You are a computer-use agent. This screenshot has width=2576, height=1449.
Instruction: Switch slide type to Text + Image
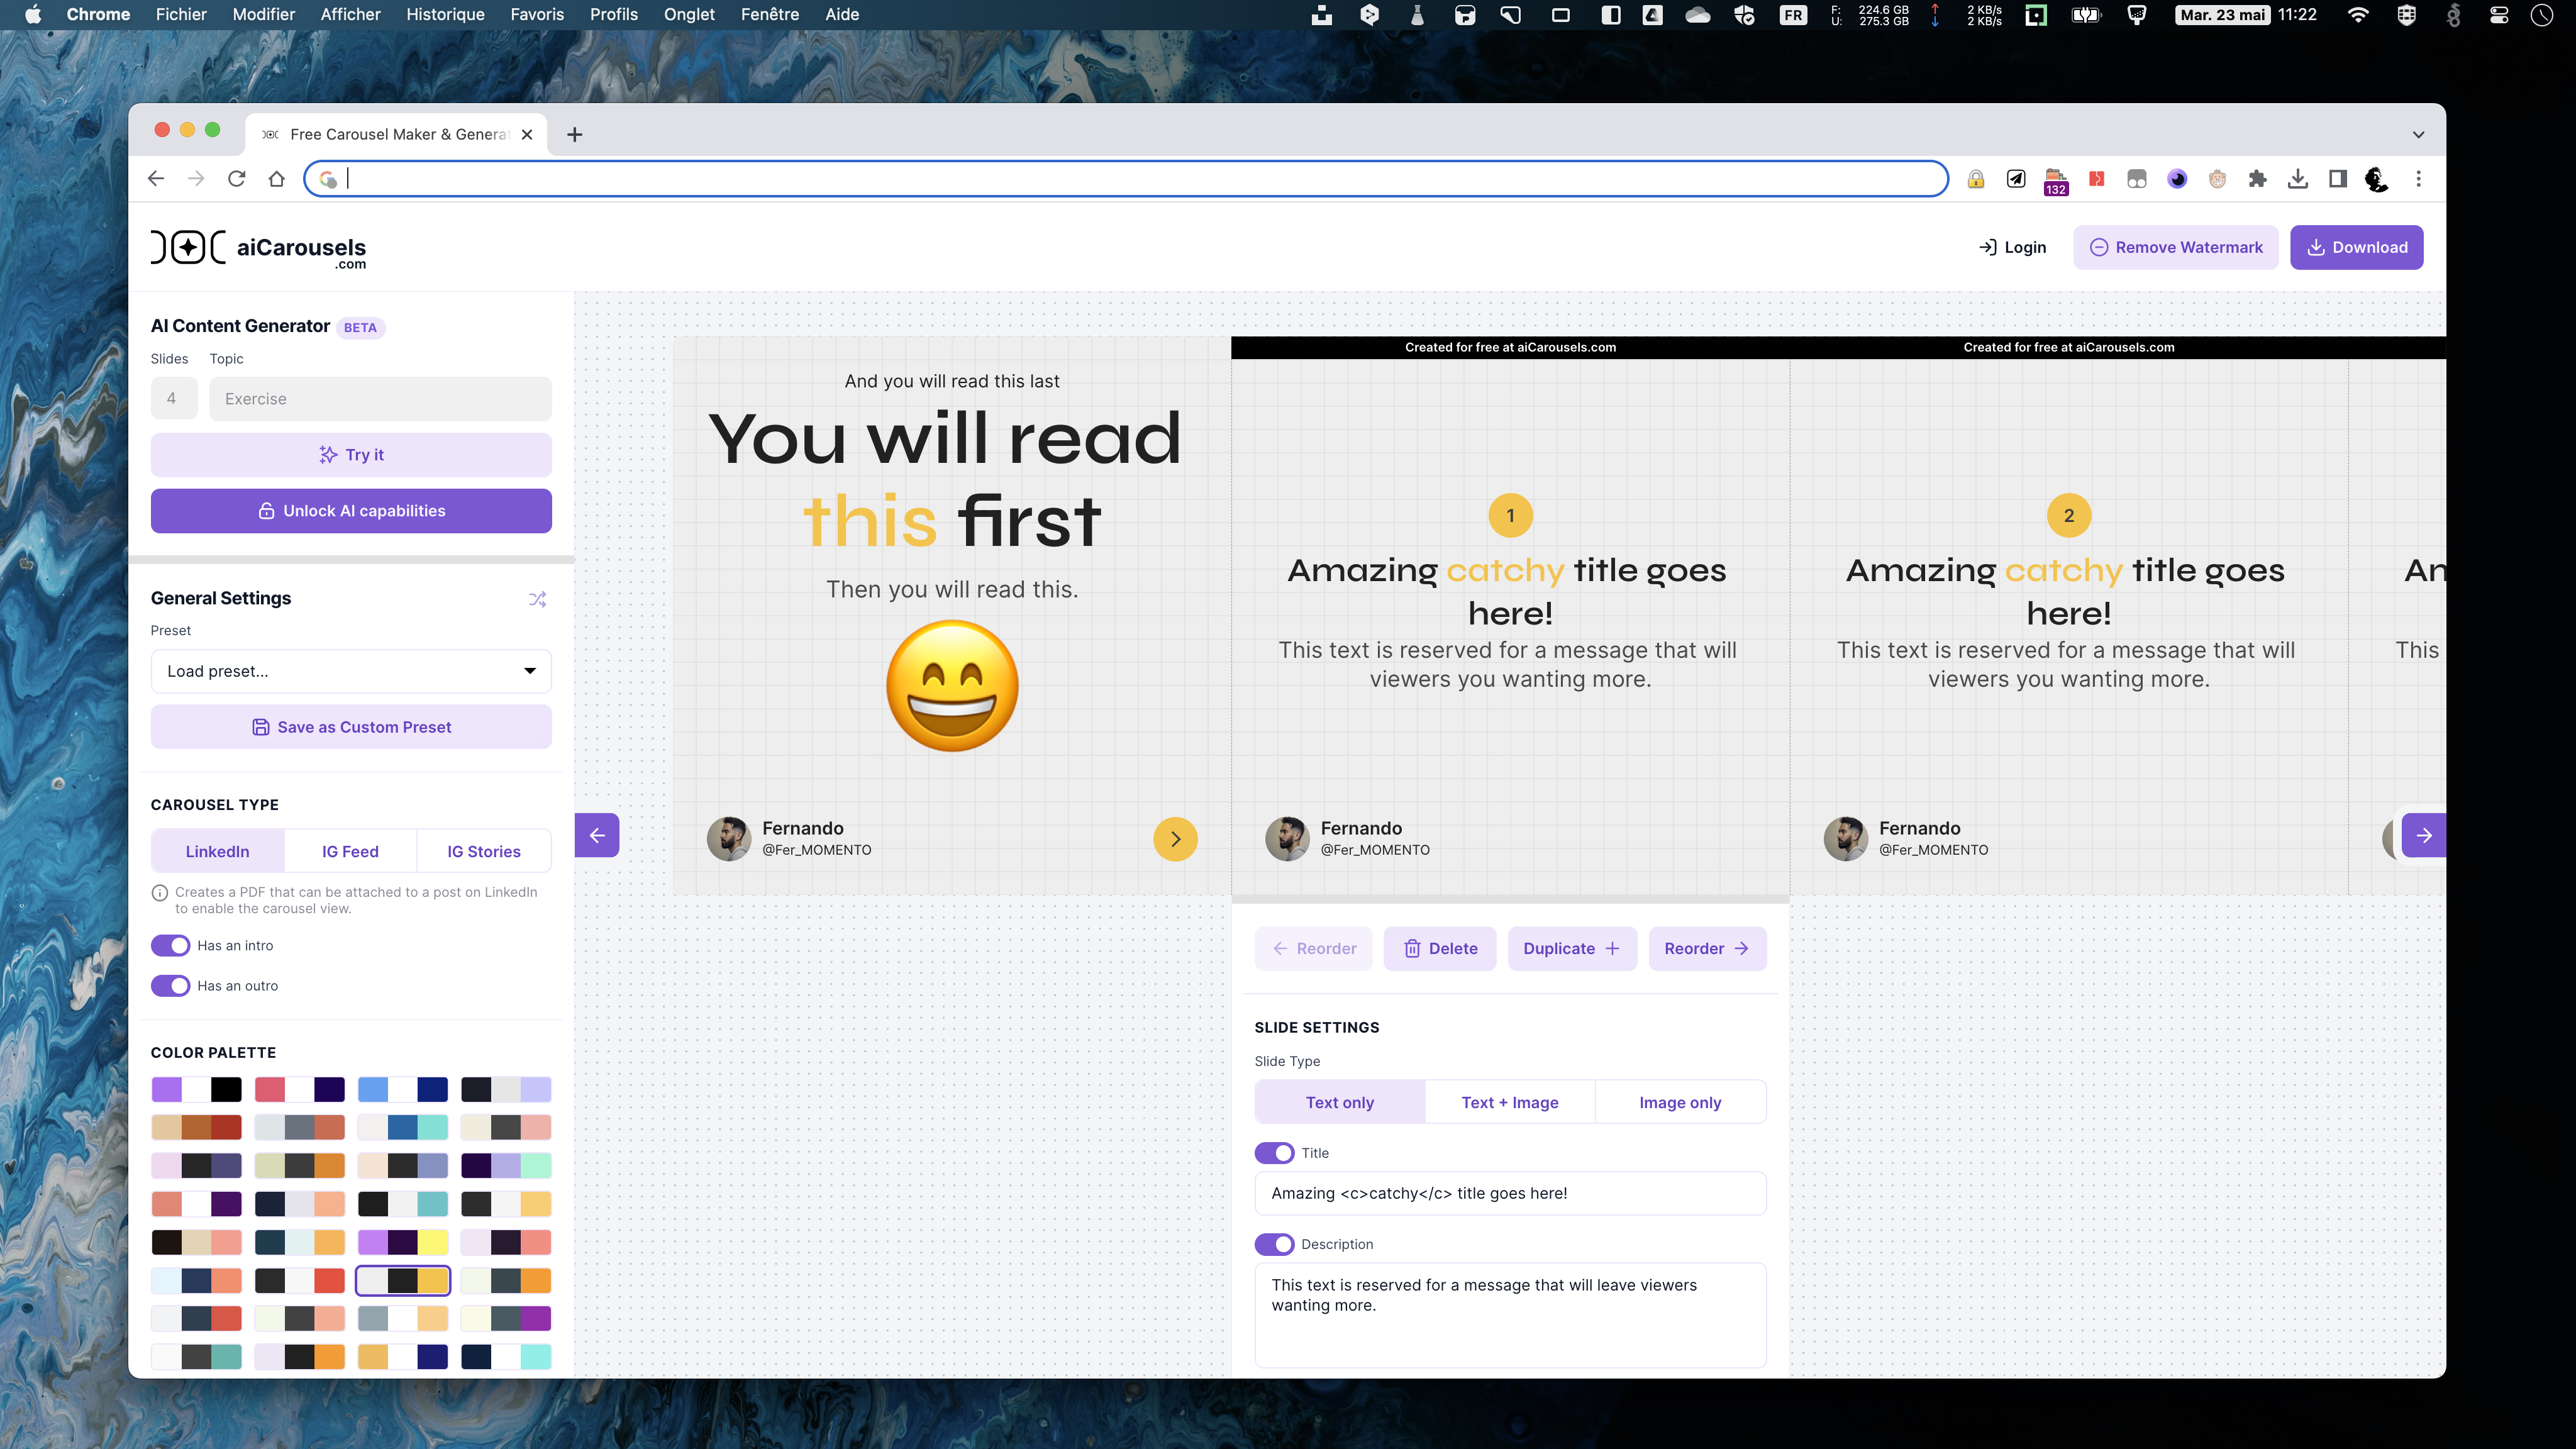point(1509,1102)
